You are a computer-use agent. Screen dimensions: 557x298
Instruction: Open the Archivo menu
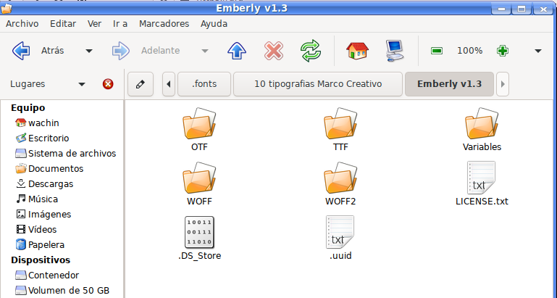pyautogui.click(x=22, y=24)
